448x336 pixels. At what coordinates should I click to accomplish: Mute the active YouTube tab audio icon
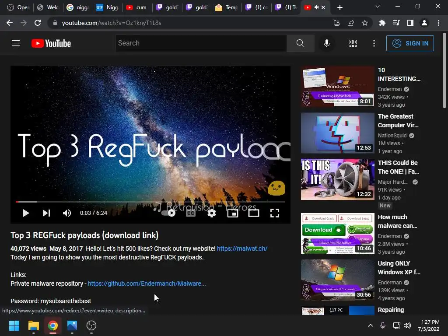click(x=316, y=7)
